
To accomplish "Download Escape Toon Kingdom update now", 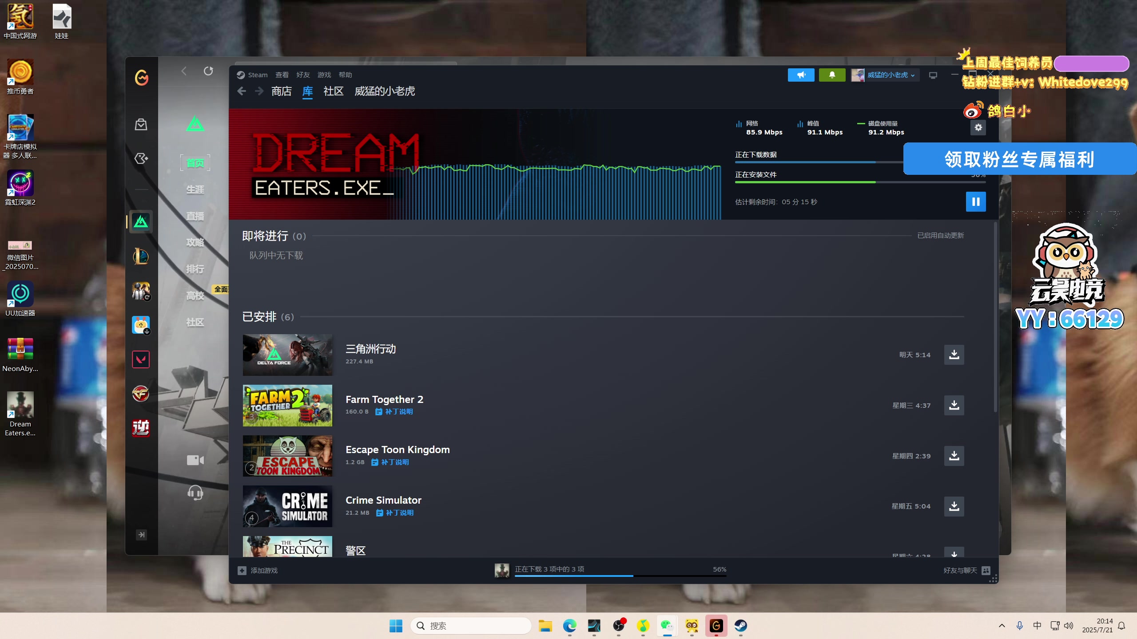I will 954,456.
